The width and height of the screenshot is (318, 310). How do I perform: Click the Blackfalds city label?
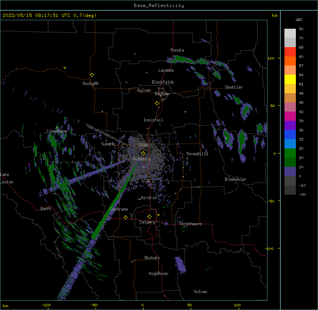point(163,82)
